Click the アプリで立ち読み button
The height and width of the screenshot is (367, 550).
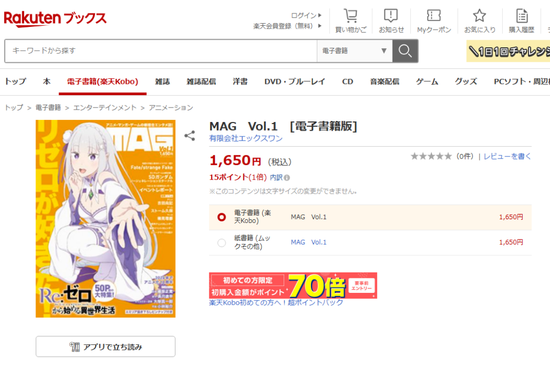(x=106, y=347)
